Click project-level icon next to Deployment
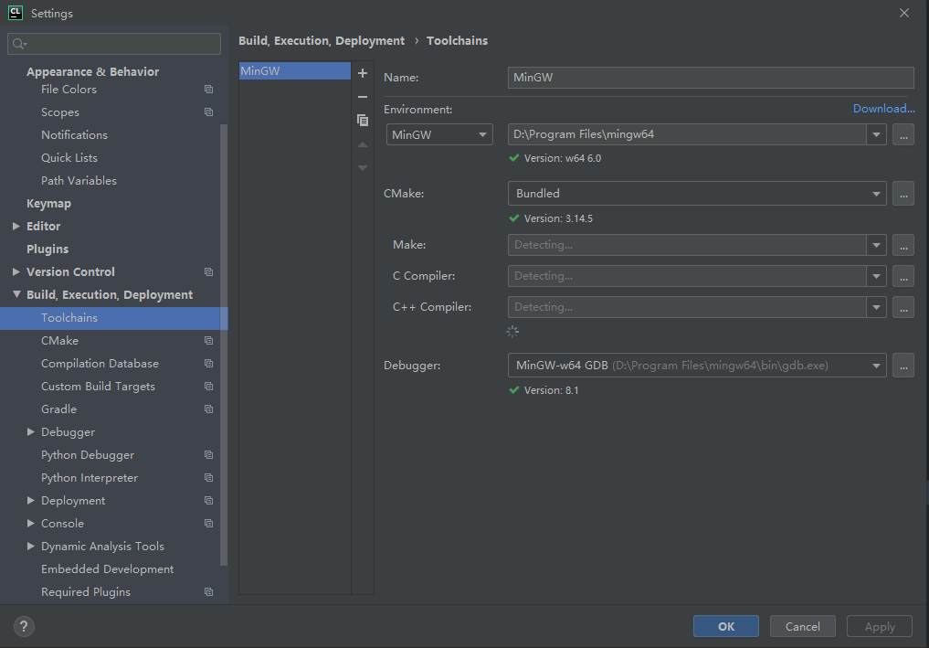 pyautogui.click(x=208, y=500)
